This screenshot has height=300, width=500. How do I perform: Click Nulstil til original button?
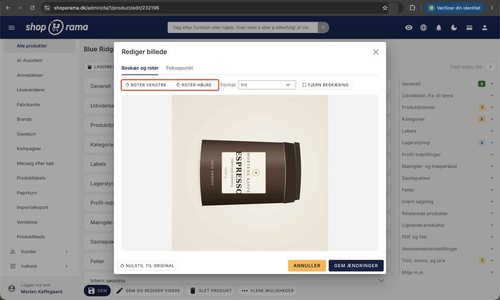tap(147, 266)
